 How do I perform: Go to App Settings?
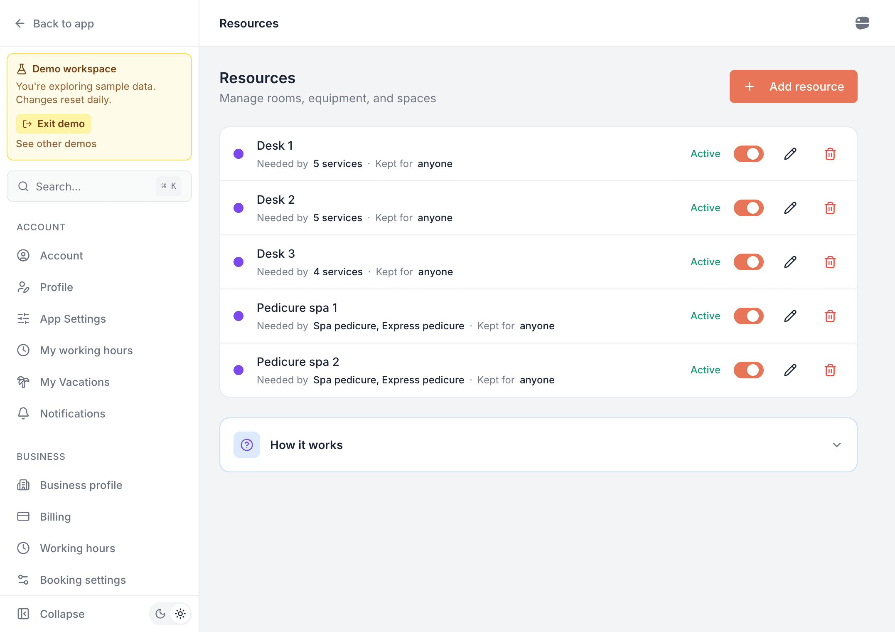click(99, 318)
